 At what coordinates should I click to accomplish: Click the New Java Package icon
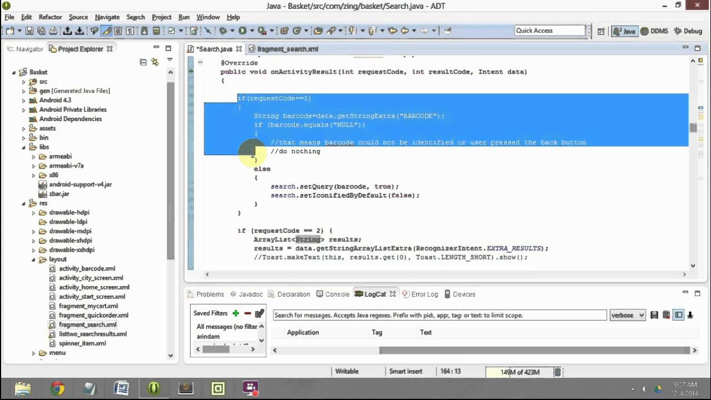click(x=284, y=31)
